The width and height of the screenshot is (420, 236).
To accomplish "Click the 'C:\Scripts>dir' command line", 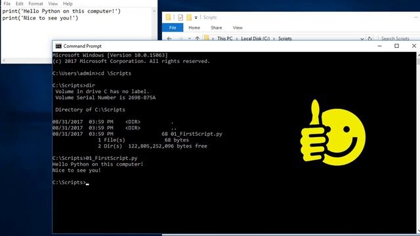I will click(73, 85).
